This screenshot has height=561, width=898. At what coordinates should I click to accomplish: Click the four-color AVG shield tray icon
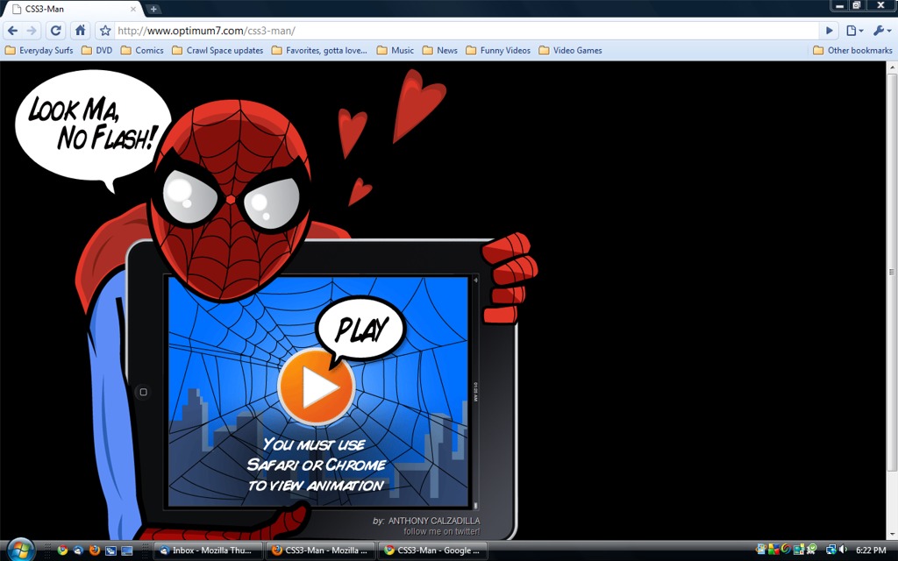(x=773, y=550)
